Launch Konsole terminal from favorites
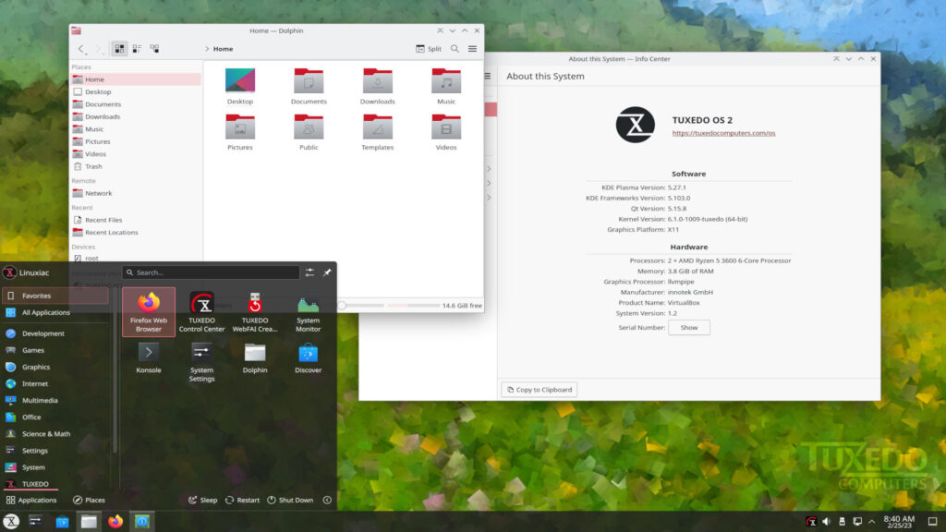Image resolution: width=946 pixels, height=532 pixels. pos(149,358)
